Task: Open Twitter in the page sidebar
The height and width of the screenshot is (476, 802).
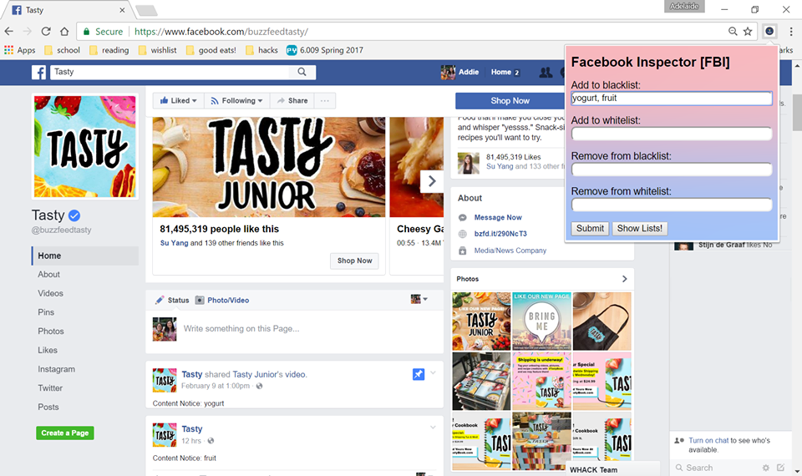Action: 50,388
